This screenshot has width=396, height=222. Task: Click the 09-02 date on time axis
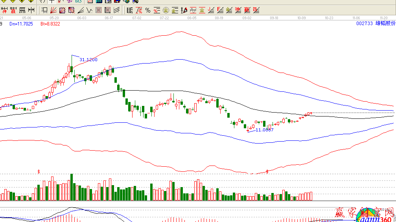coord(247,18)
